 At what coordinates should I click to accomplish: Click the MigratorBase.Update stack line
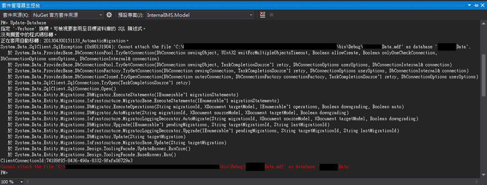pyautogui.click(x=117, y=143)
